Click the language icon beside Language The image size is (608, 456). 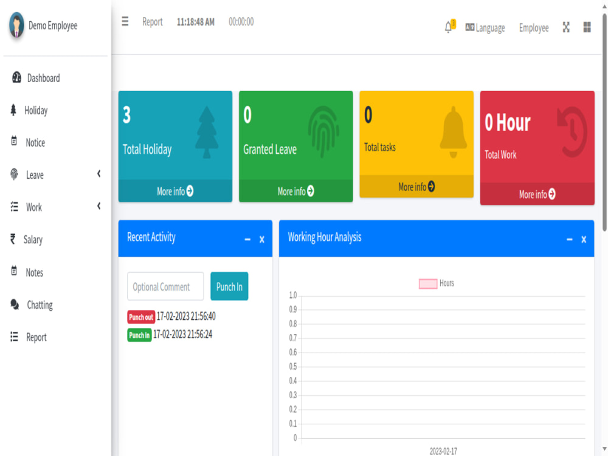469,27
